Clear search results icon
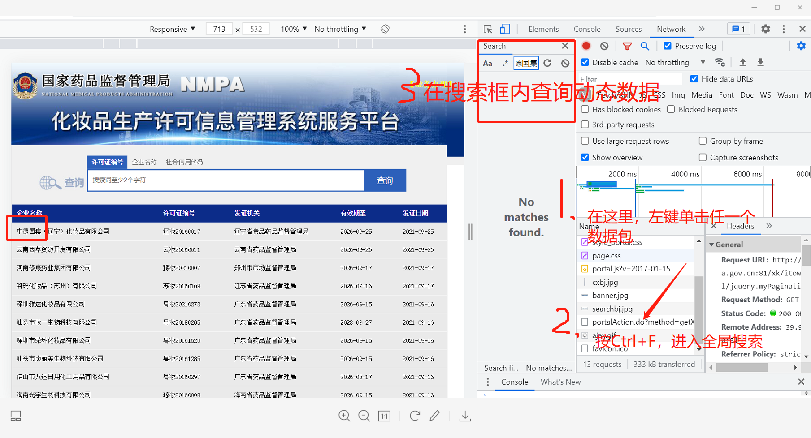This screenshot has width=811, height=438. [x=565, y=63]
